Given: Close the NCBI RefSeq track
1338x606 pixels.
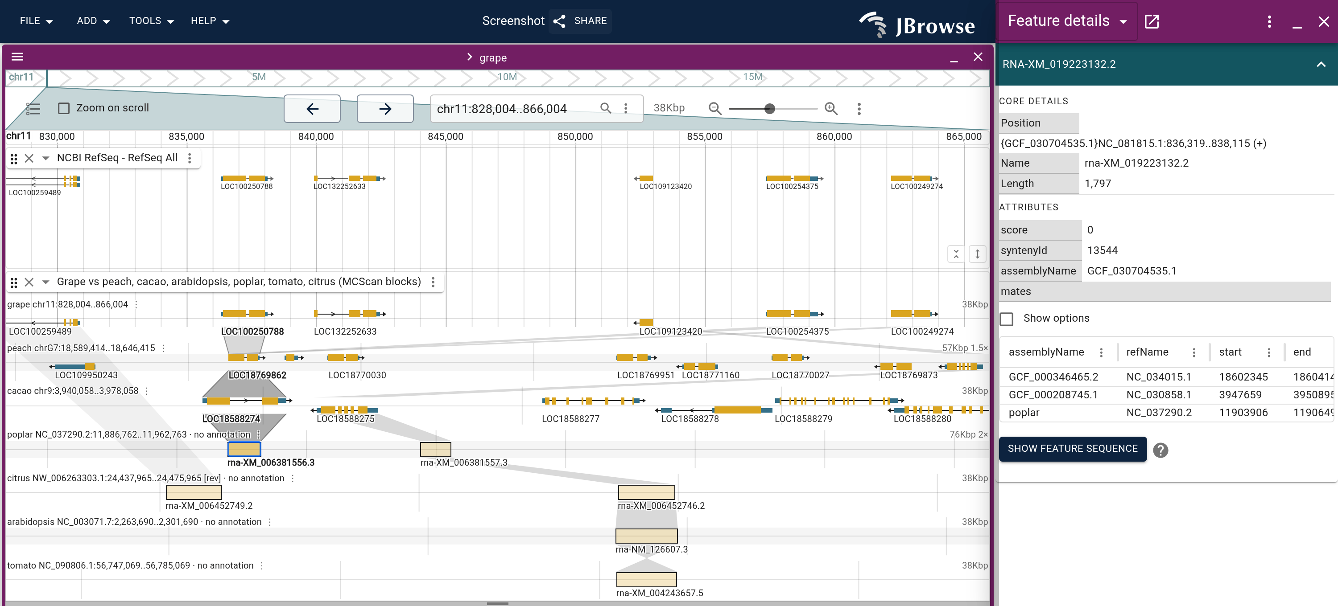Looking at the screenshot, I should [29, 158].
